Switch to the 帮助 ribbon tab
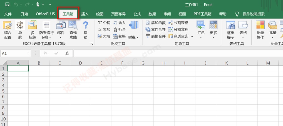Screen dimensions: 283x126 pyautogui.click(x=223, y=14)
